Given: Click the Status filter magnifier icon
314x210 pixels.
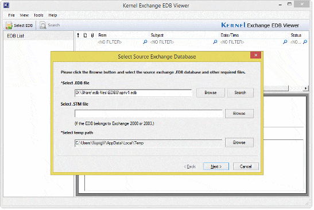Looking at the screenshot, I should tap(305, 42).
